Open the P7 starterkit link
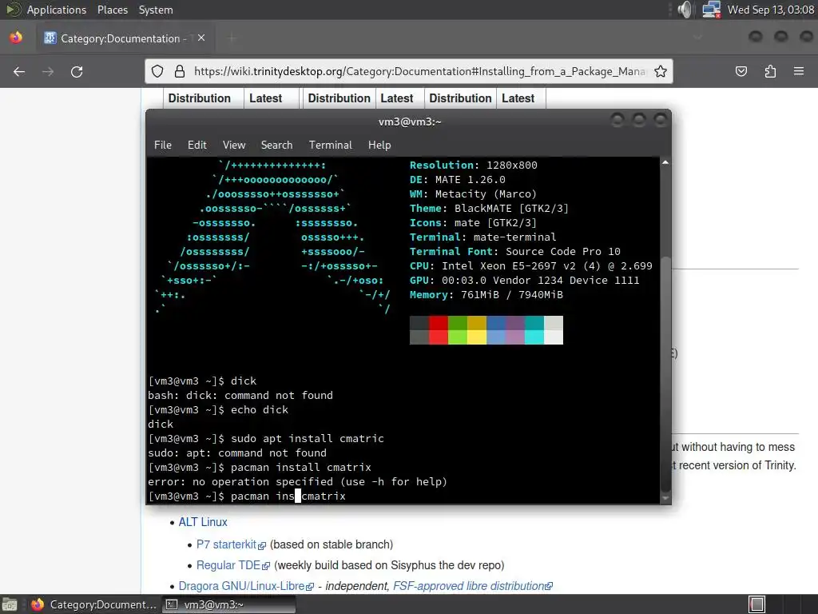818x614 pixels. click(x=231, y=544)
